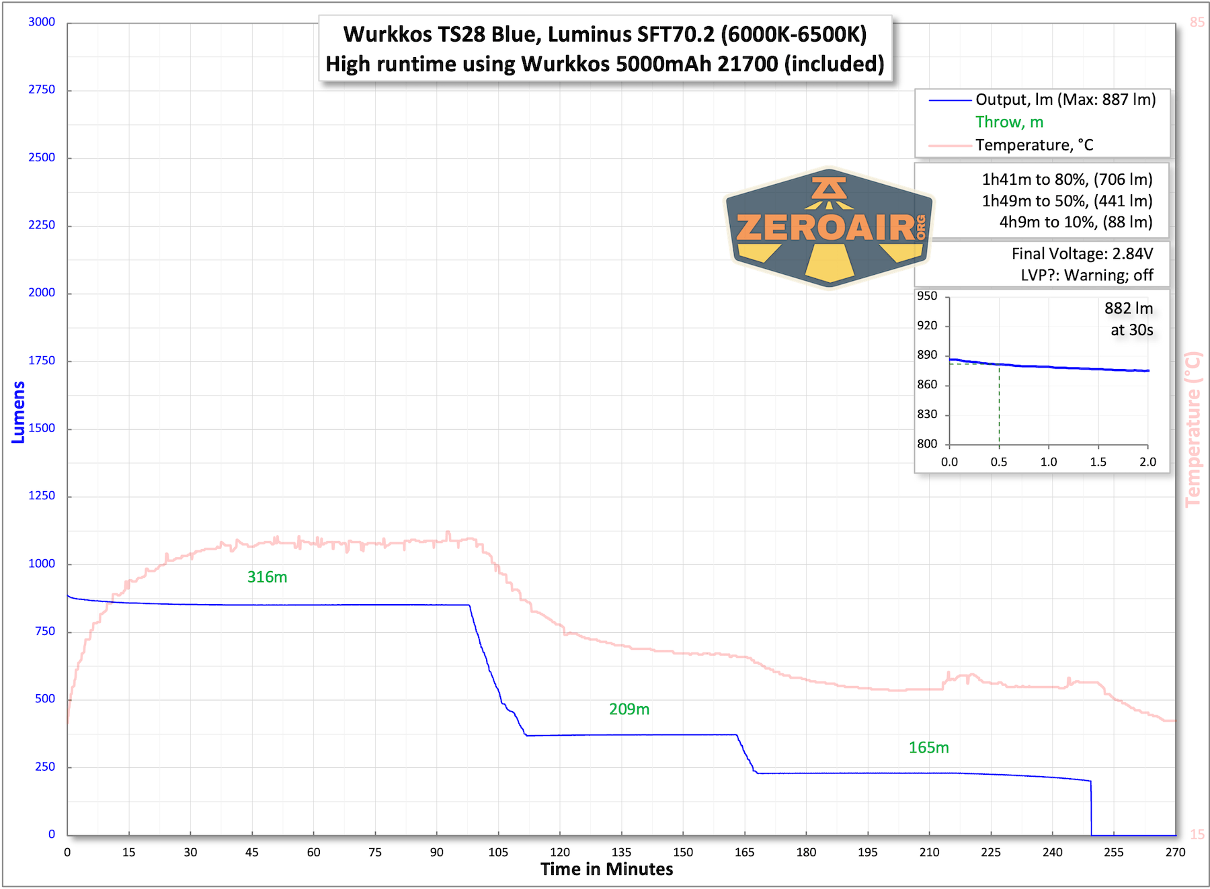Screen dimensions: 1210x889
Task: Click the 270 minute x-axis label
Action: point(1175,853)
